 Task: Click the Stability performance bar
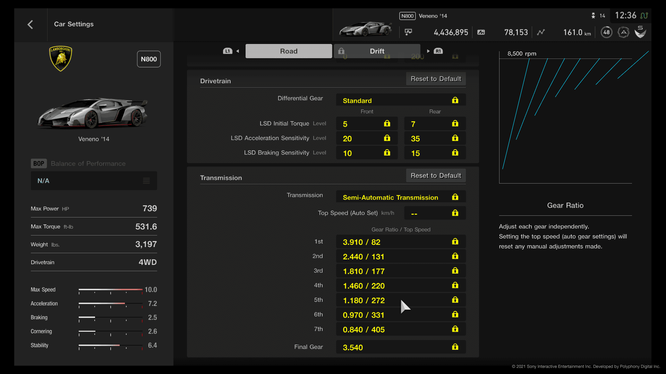(111, 346)
